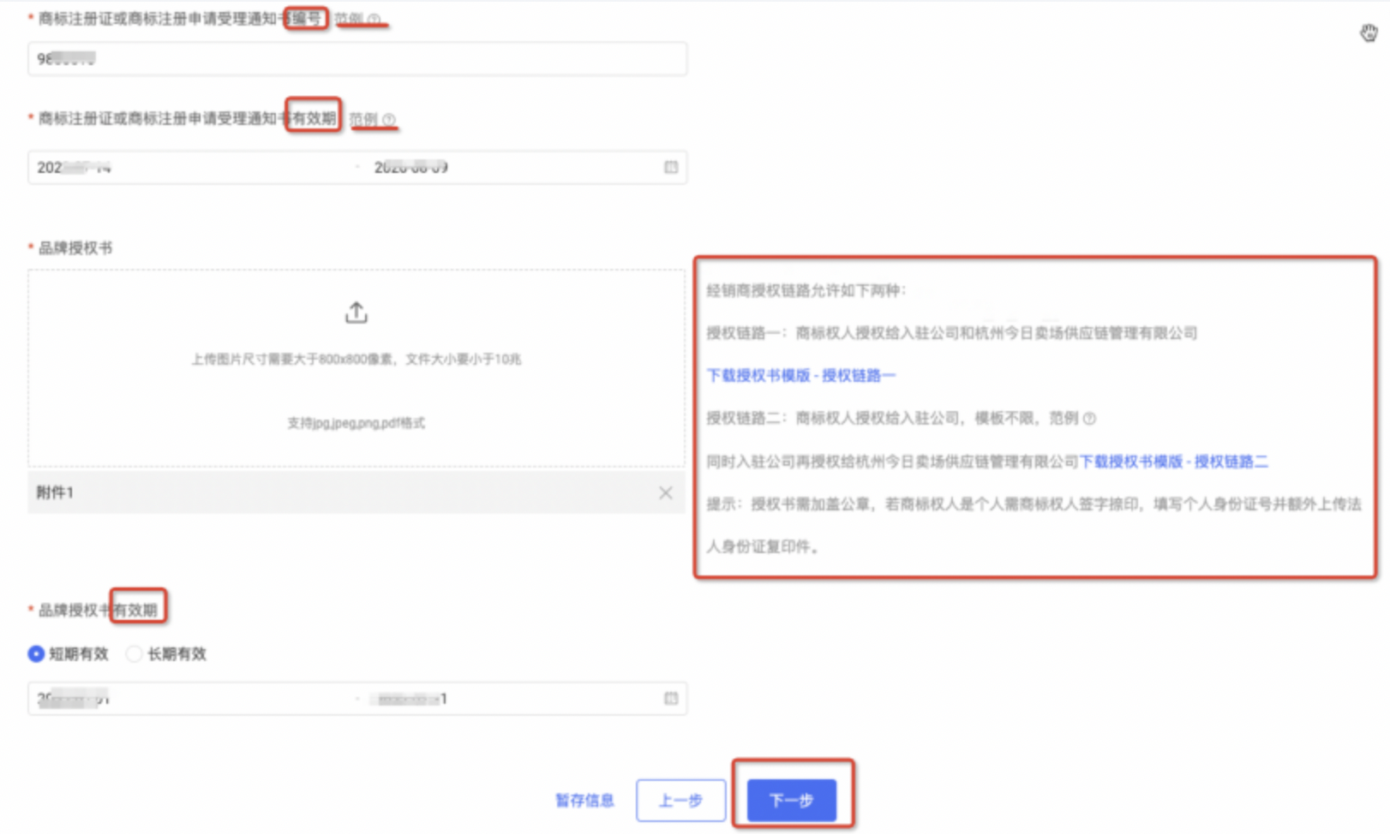
Task: Click the hand cursor icon at top right
Action: point(1369,33)
